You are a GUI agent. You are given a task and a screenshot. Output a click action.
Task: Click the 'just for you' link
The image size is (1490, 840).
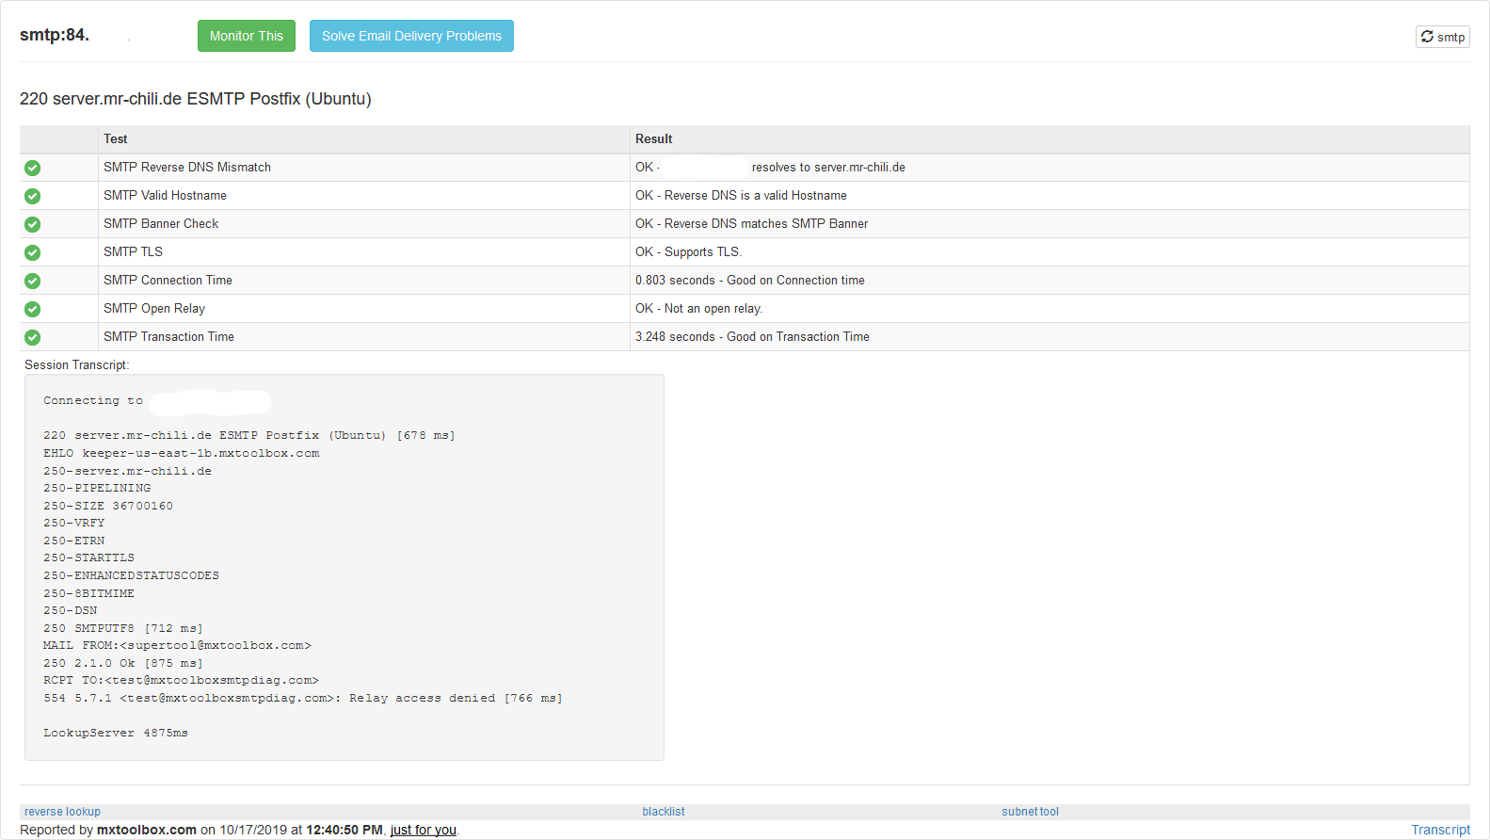click(423, 830)
